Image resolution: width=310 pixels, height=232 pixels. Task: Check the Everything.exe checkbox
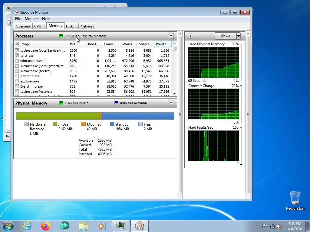click(17, 86)
